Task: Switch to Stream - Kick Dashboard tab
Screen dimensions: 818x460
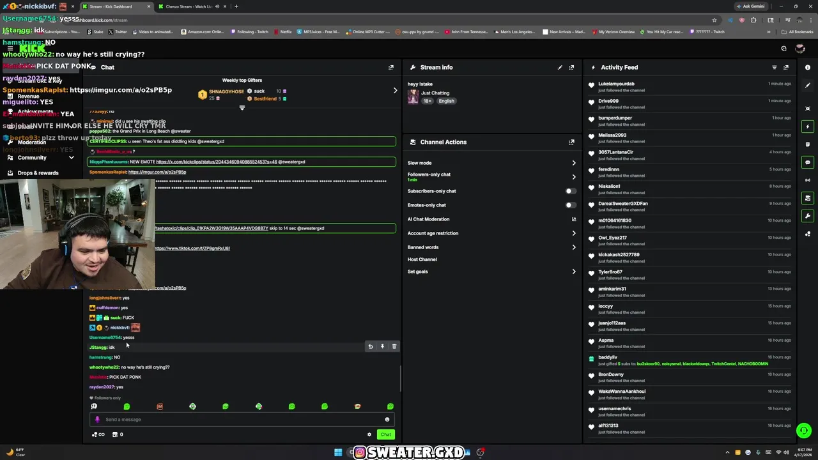Action: (x=116, y=6)
